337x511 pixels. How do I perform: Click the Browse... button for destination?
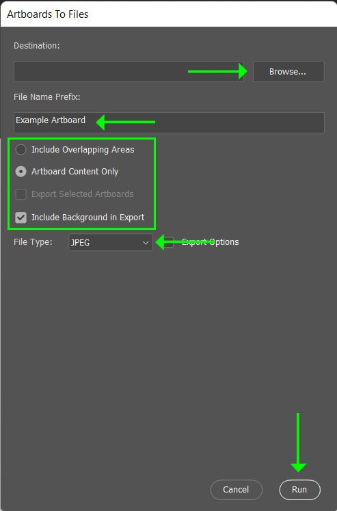pos(288,71)
